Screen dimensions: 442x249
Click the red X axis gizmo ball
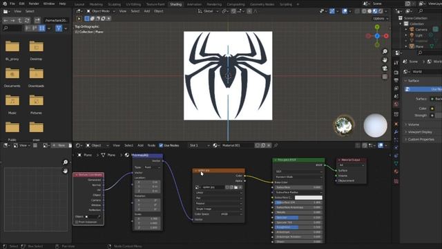pos(386,36)
